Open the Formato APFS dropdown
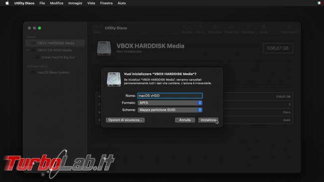Screen dimensions: 324x182 point(170,103)
